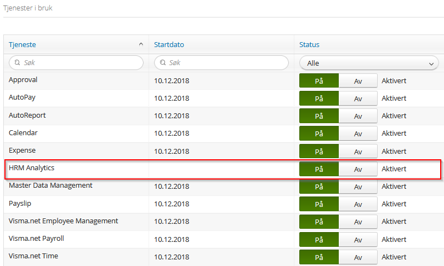Click the Tjenester i bruk heading

pos(28,8)
